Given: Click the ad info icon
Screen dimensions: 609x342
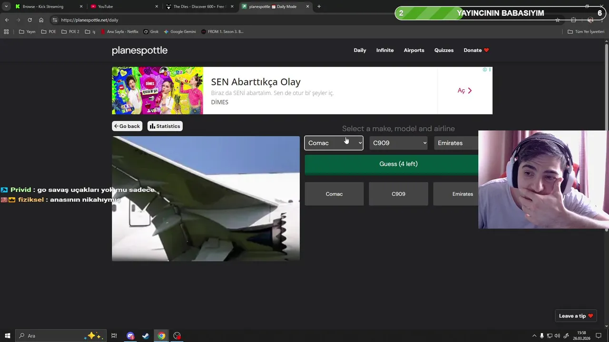Looking at the screenshot, I should (484, 70).
